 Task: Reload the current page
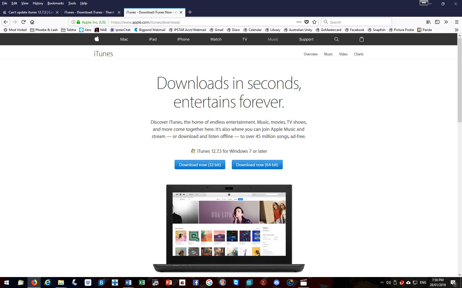click(24, 22)
